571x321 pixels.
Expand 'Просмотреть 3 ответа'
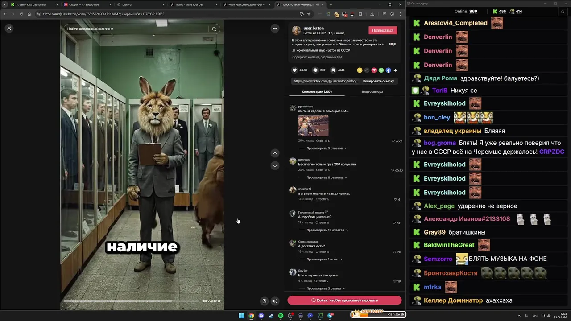[x=325, y=288]
